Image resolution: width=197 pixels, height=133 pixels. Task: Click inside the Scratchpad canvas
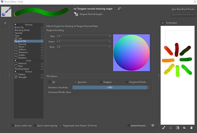(x=178, y=75)
